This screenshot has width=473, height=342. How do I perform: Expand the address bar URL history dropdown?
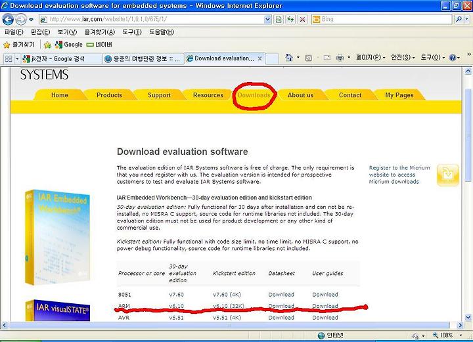tap(267, 19)
